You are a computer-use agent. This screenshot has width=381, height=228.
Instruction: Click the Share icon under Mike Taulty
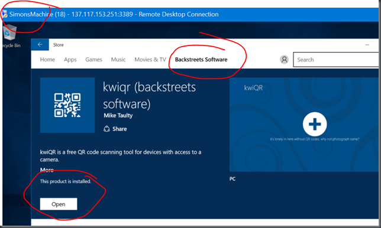tap(106, 129)
